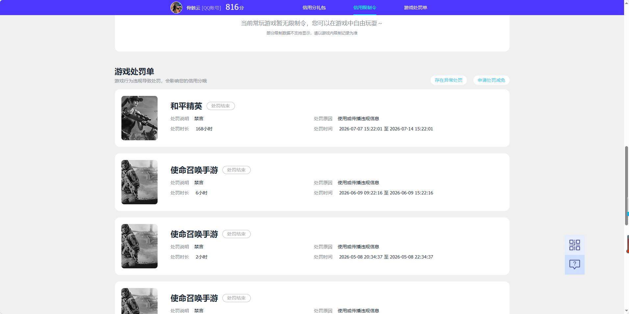Switch to 信用限制令 tab
629x314 pixels.
pyautogui.click(x=365, y=8)
